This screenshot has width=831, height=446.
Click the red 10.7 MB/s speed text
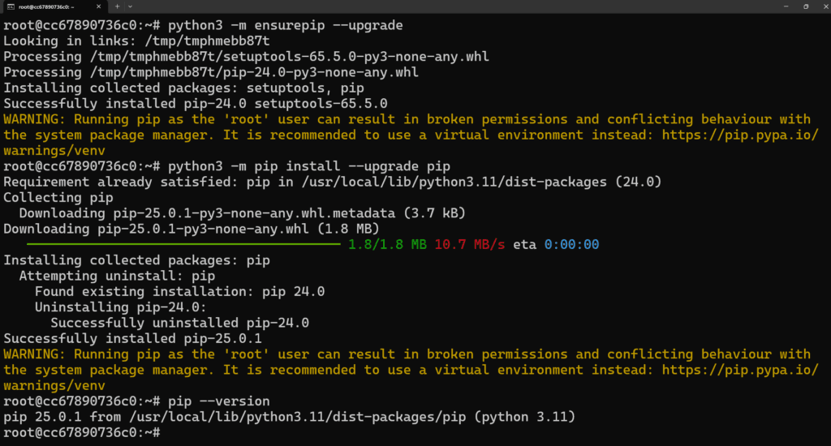tap(470, 245)
